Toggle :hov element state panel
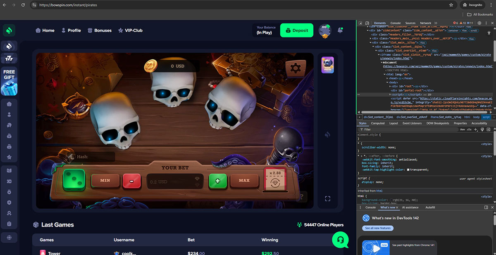 point(462,129)
